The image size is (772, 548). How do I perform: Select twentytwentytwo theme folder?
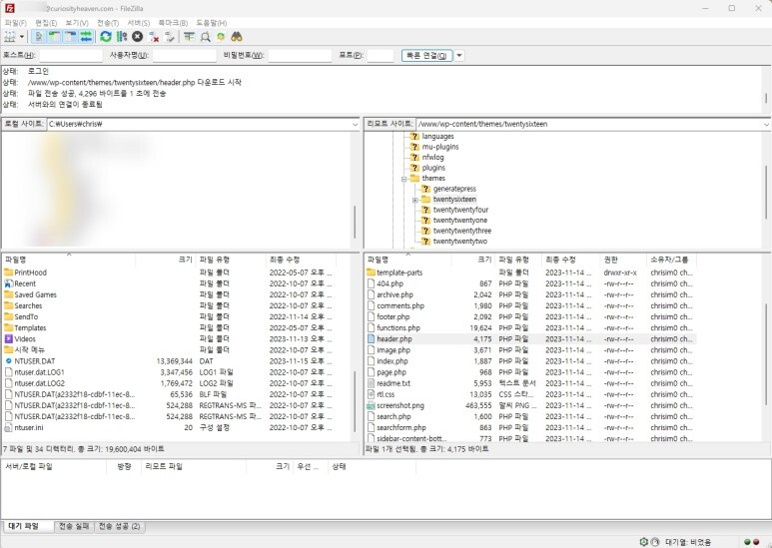point(459,242)
